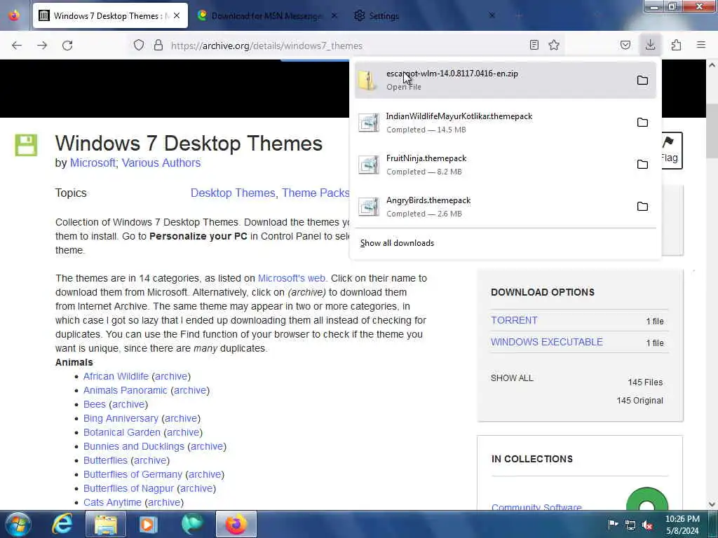Open Windows Media Player from taskbar
The image size is (718, 538).
149,524
